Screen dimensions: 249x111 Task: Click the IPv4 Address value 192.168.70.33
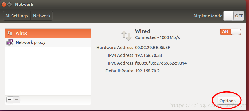point(148,55)
